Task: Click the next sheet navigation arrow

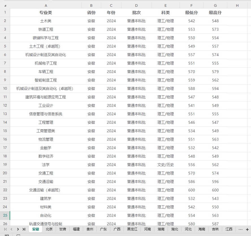Action: 18,229
